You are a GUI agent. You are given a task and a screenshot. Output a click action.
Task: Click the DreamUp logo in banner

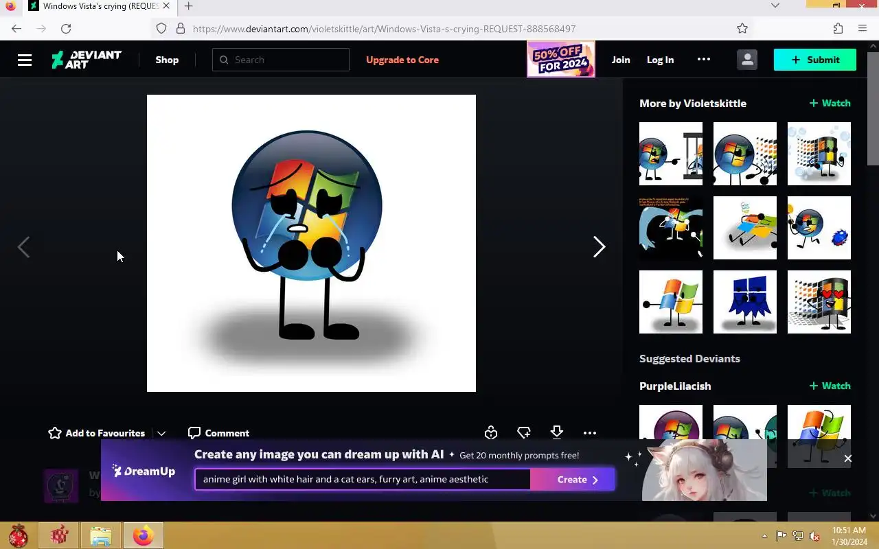144,471
